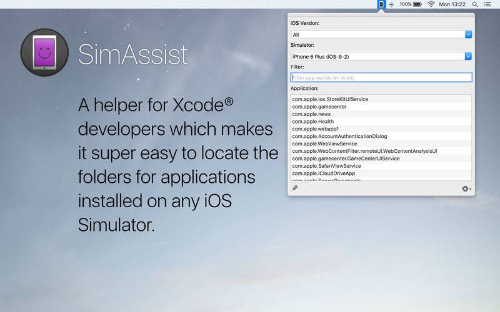Select com.apple.AccountAuthenticationDialog
This screenshot has height=312, width=500.
[381, 136]
